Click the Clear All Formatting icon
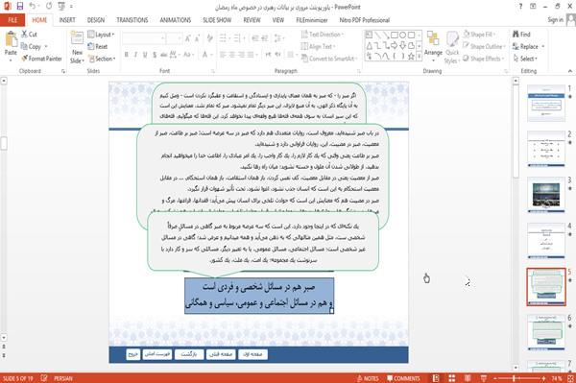Image resolution: width=576 pixels, height=383 pixels. point(209,37)
